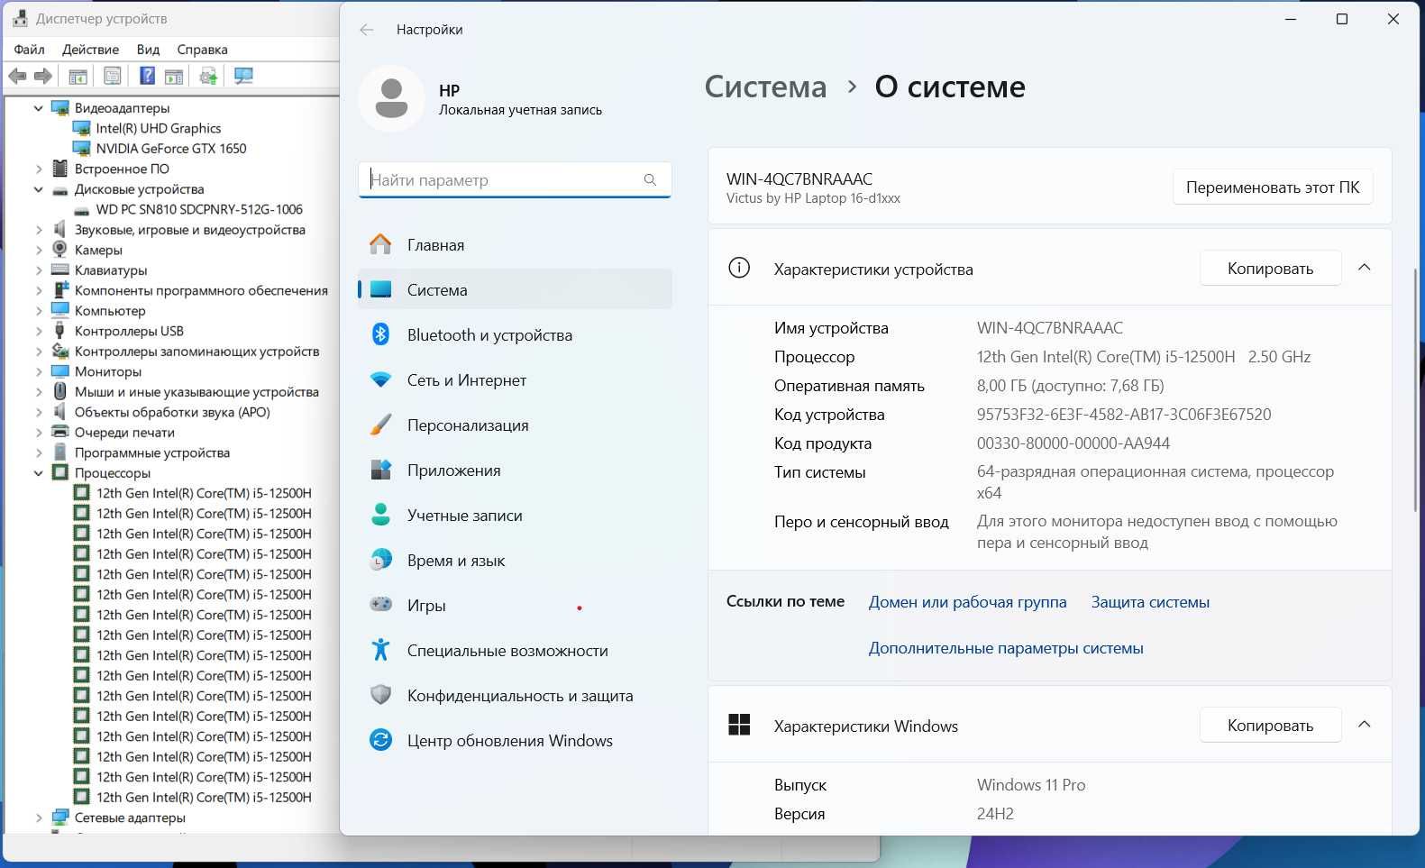
Task: Expand the Сетевые адаптеры tree node
Action: coord(38,818)
